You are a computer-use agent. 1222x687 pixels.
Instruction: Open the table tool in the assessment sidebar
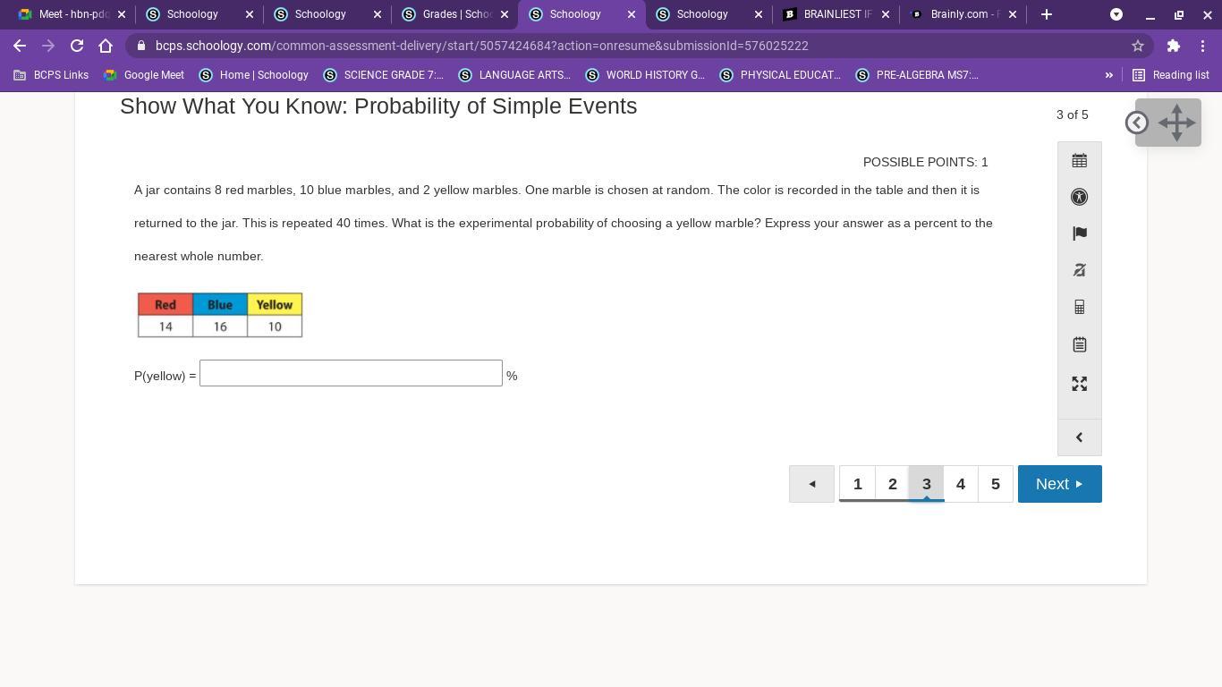click(x=1080, y=161)
